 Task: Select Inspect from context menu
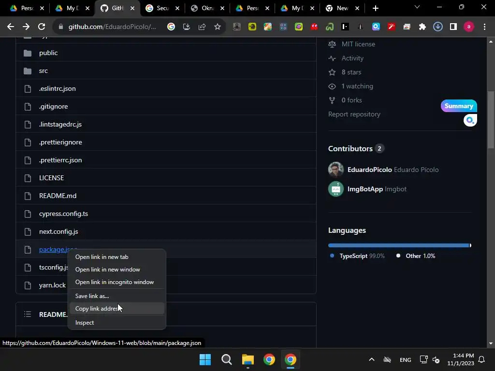pyautogui.click(x=117, y=322)
